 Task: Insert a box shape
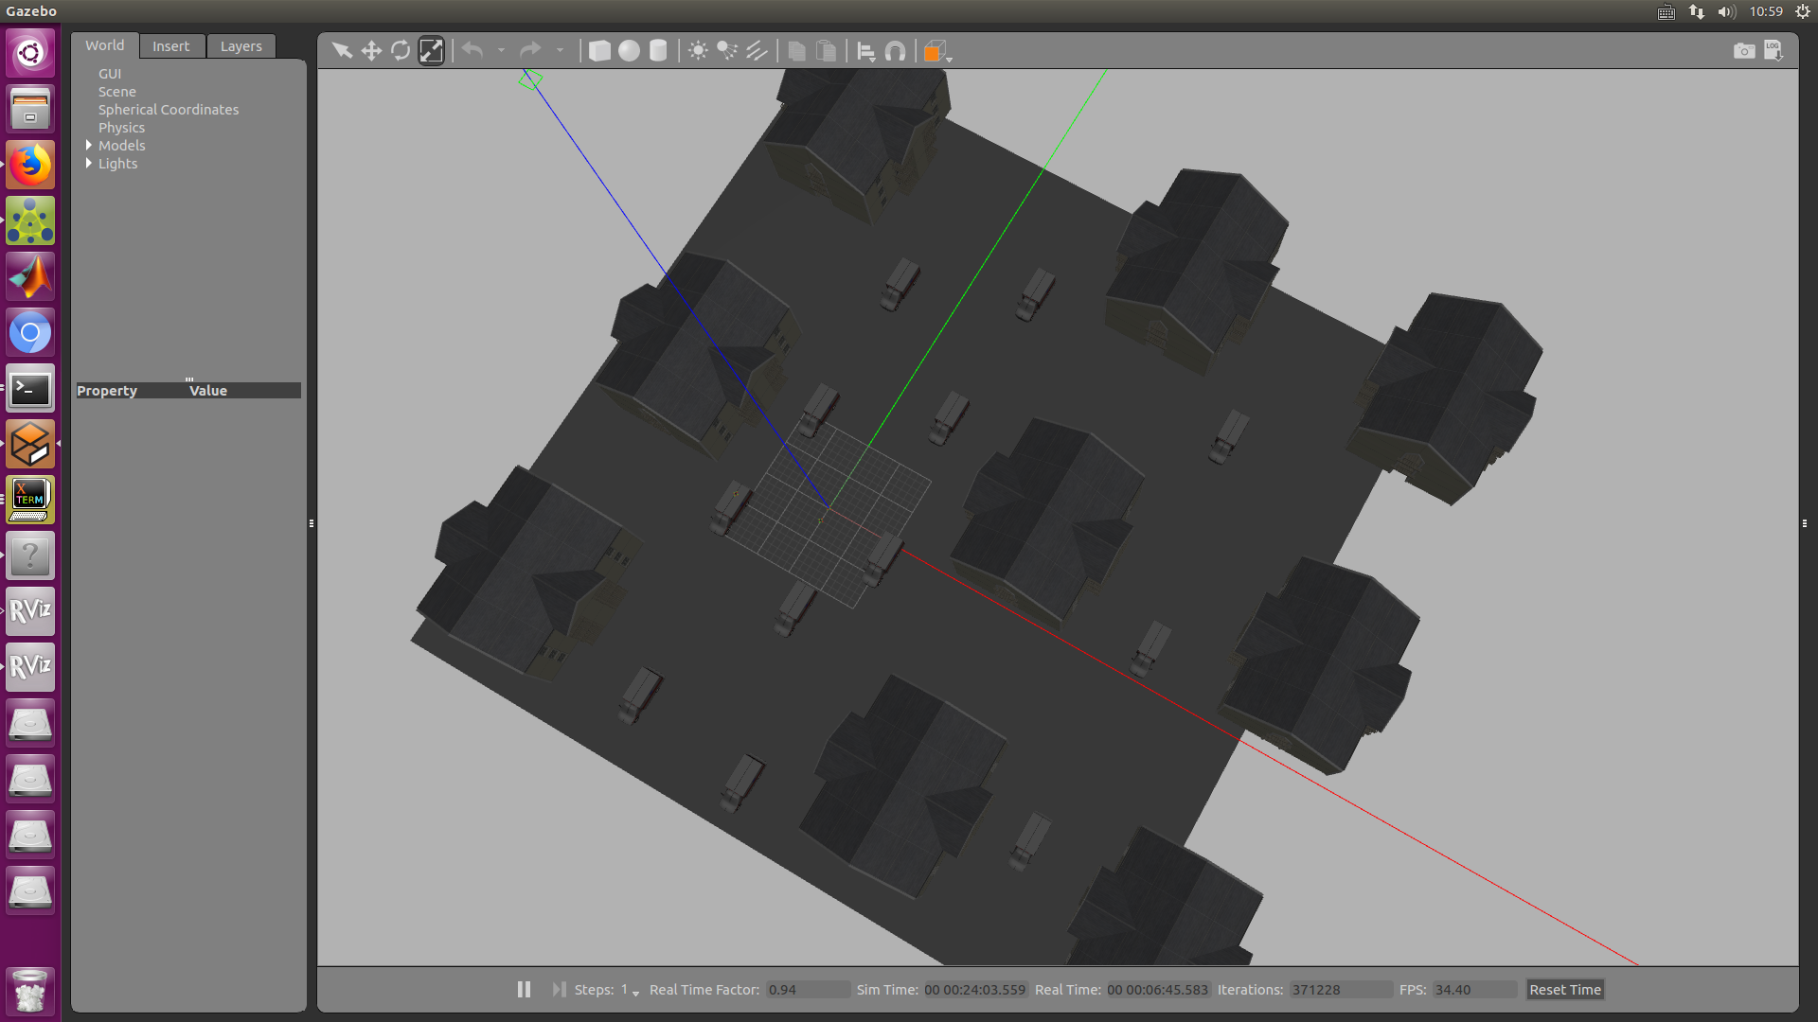tap(599, 51)
